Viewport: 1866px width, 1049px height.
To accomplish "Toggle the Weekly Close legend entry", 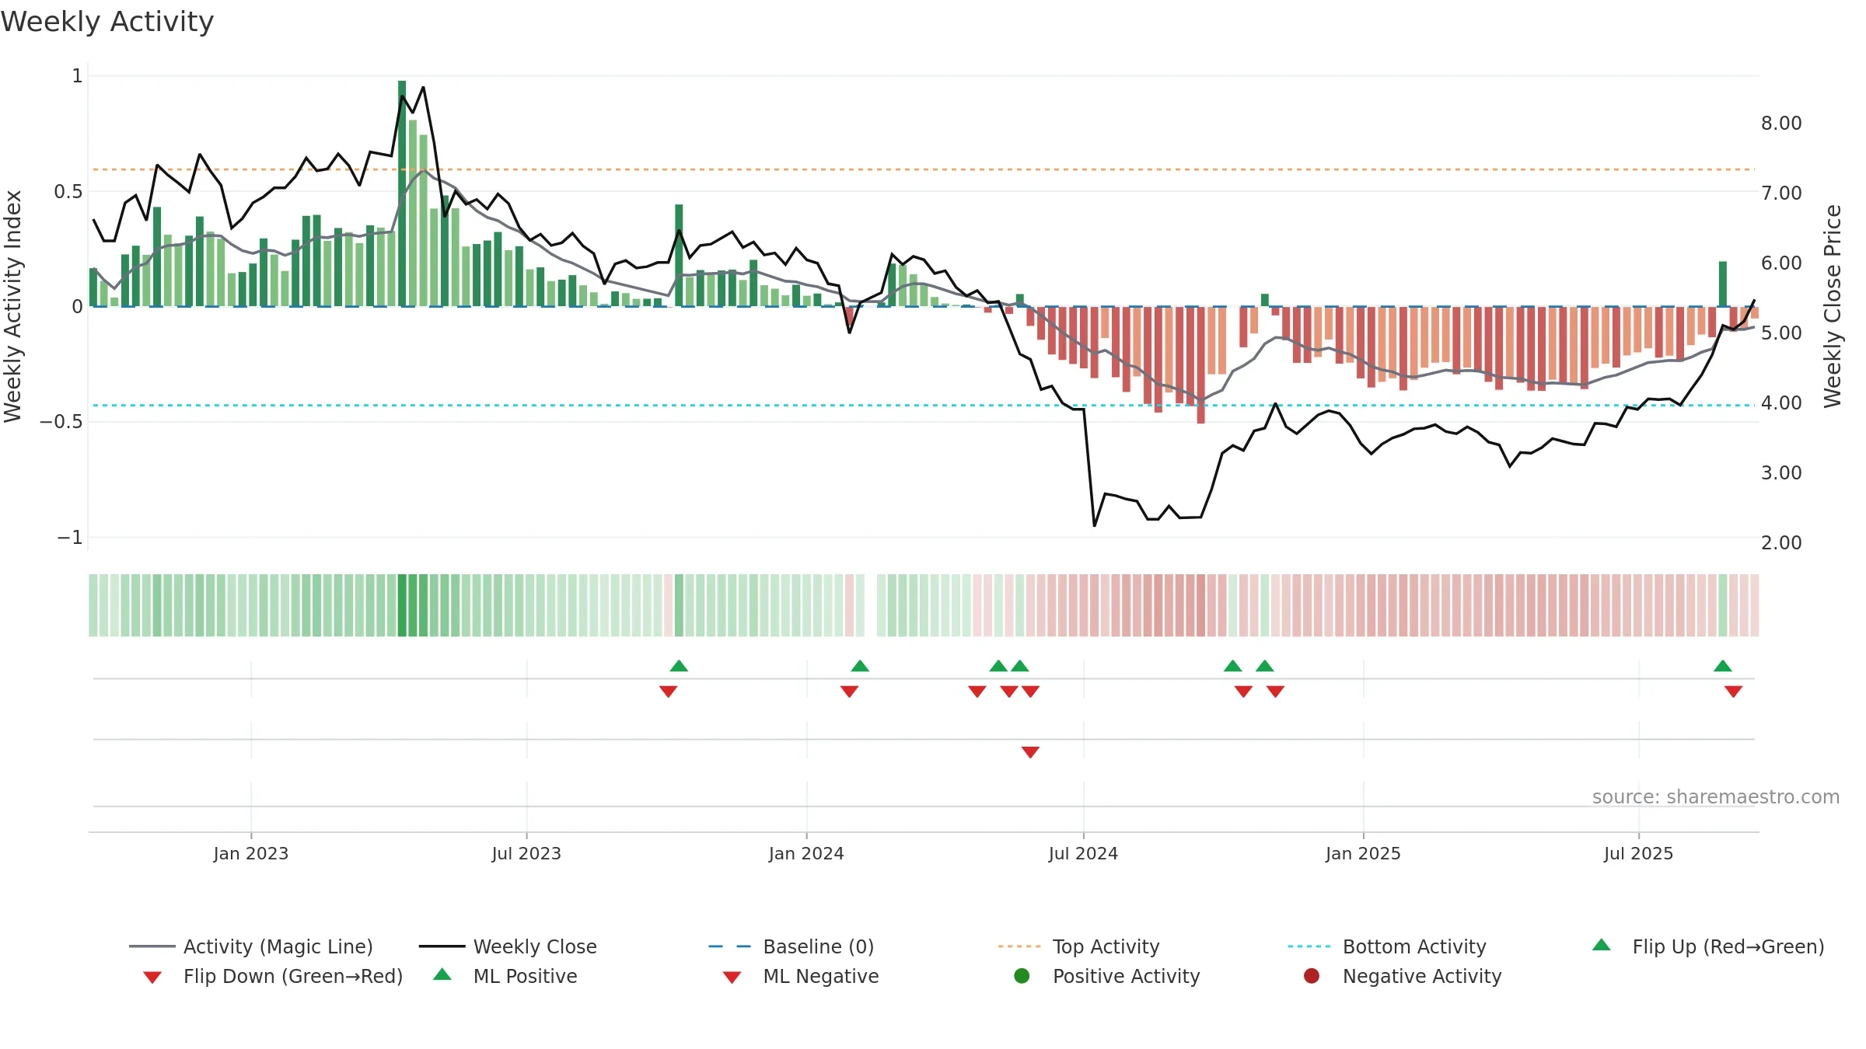I will point(508,946).
